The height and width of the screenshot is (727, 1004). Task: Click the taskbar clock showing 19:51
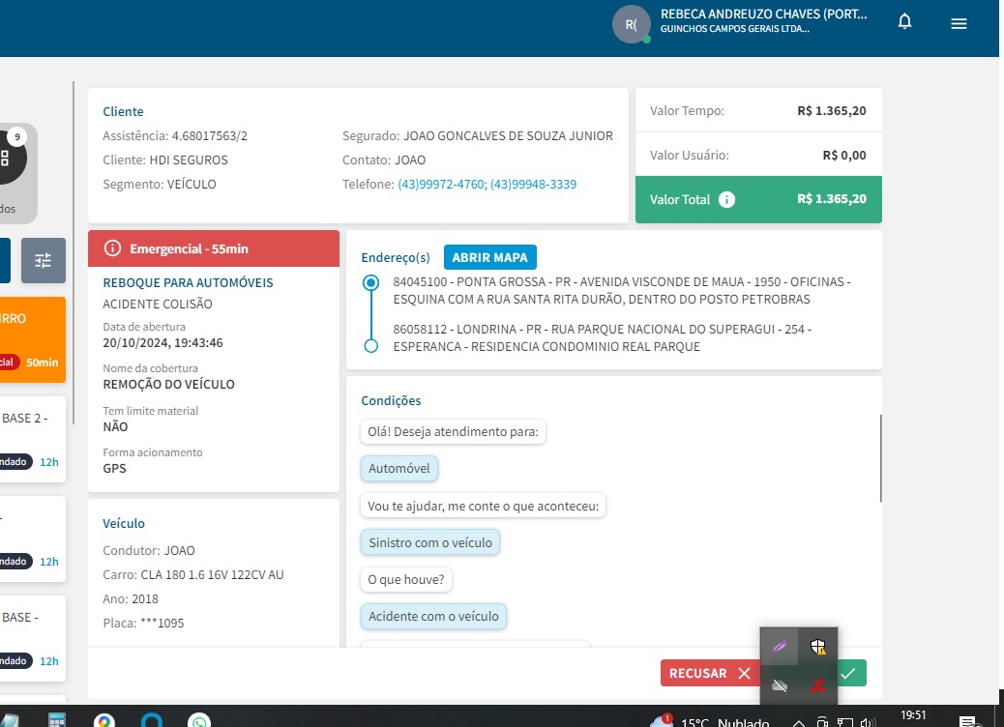point(913,715)
